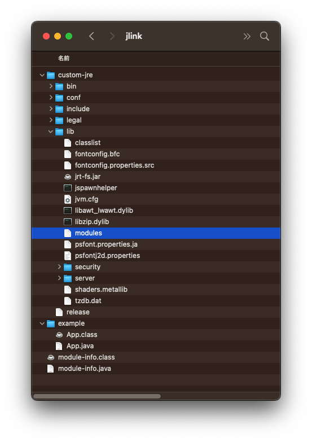Image resolution: width=312 pixels, height=442 pixels.
Task: Show more toolbar items via double chevron
Action: (247, 36)
